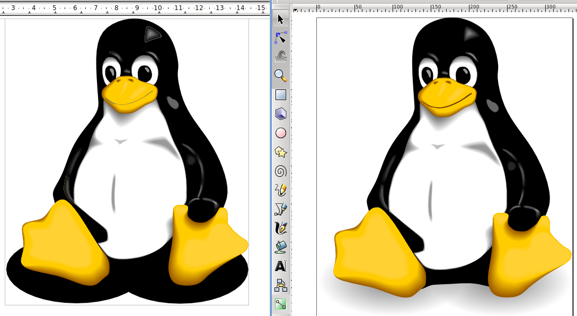Pick the Zoom magnifier tool
Image resolution: width=577 pixels, height=316 pixels.
pyautogui.click(x=281, y=76)
